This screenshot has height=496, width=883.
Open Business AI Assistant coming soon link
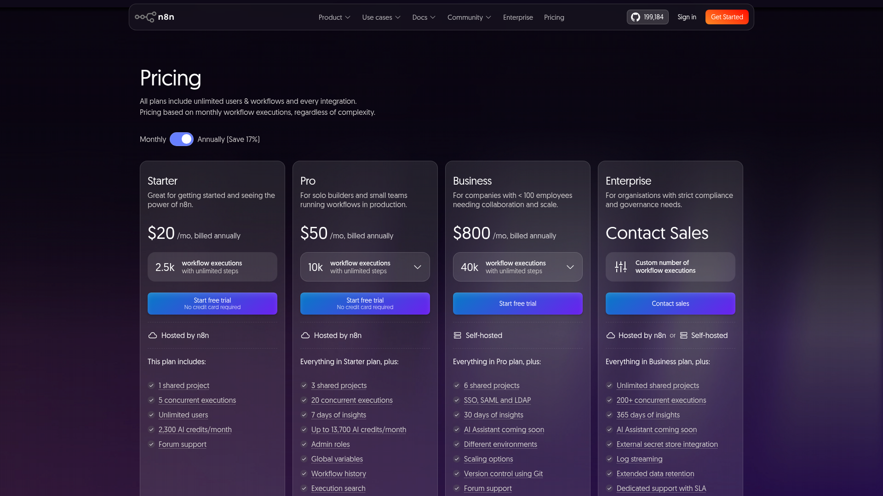pos(504,429)
